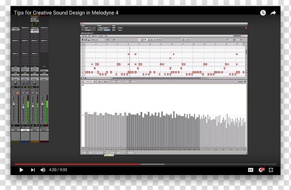Open the YouTube HD settings gear
This screenshot has height=190, width=291.
pos(261,170)
